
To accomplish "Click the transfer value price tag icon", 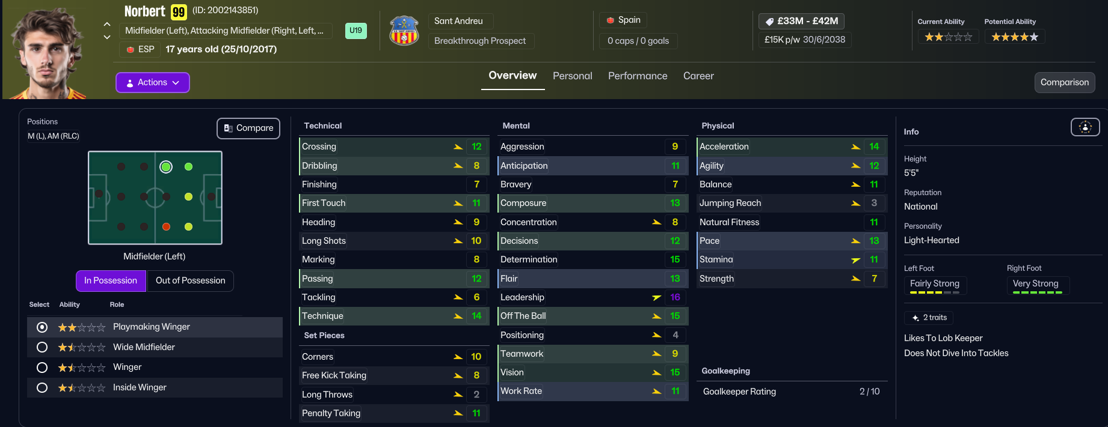I will pyautogui.click(x=769, y=22).
